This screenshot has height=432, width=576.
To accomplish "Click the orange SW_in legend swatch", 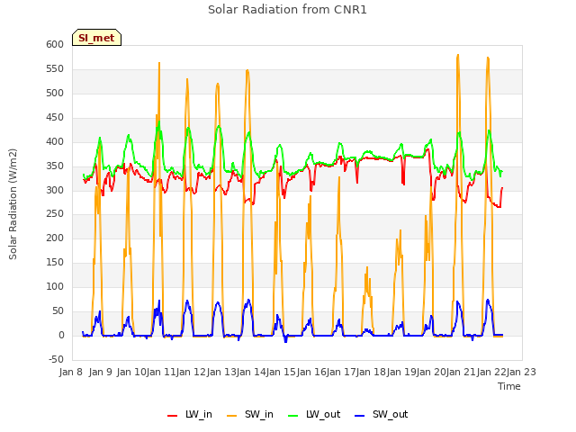I will (x=232, y=416).
